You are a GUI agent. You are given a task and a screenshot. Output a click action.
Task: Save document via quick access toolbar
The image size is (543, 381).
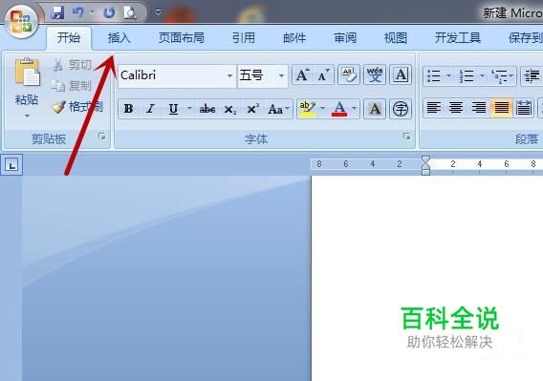pos(57,13)
